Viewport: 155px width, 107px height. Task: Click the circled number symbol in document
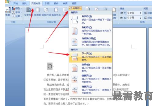click(50, 66)
